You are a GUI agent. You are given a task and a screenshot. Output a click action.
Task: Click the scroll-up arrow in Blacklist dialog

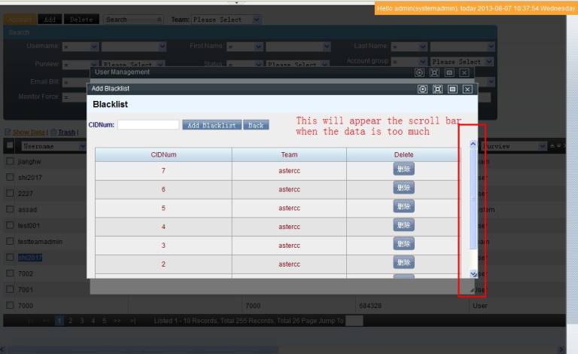click(473, 144)
